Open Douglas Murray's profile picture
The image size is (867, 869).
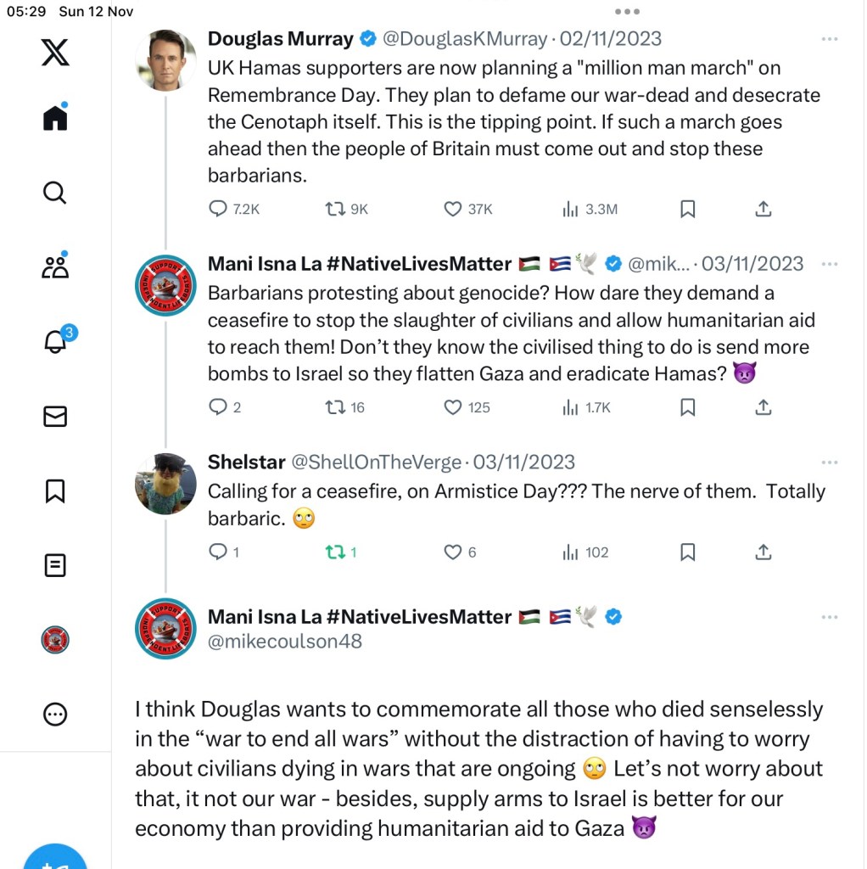tap(165, 60)
